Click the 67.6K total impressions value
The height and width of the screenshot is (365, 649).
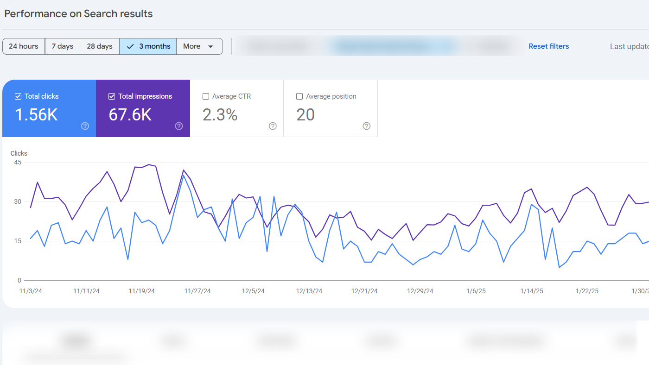pyautogui.click(x=130, y=115)
